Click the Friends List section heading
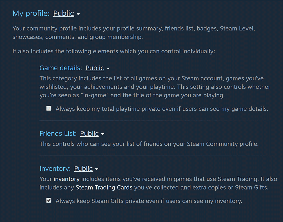Viewport: 283px width, 222px height. point(58,134)
